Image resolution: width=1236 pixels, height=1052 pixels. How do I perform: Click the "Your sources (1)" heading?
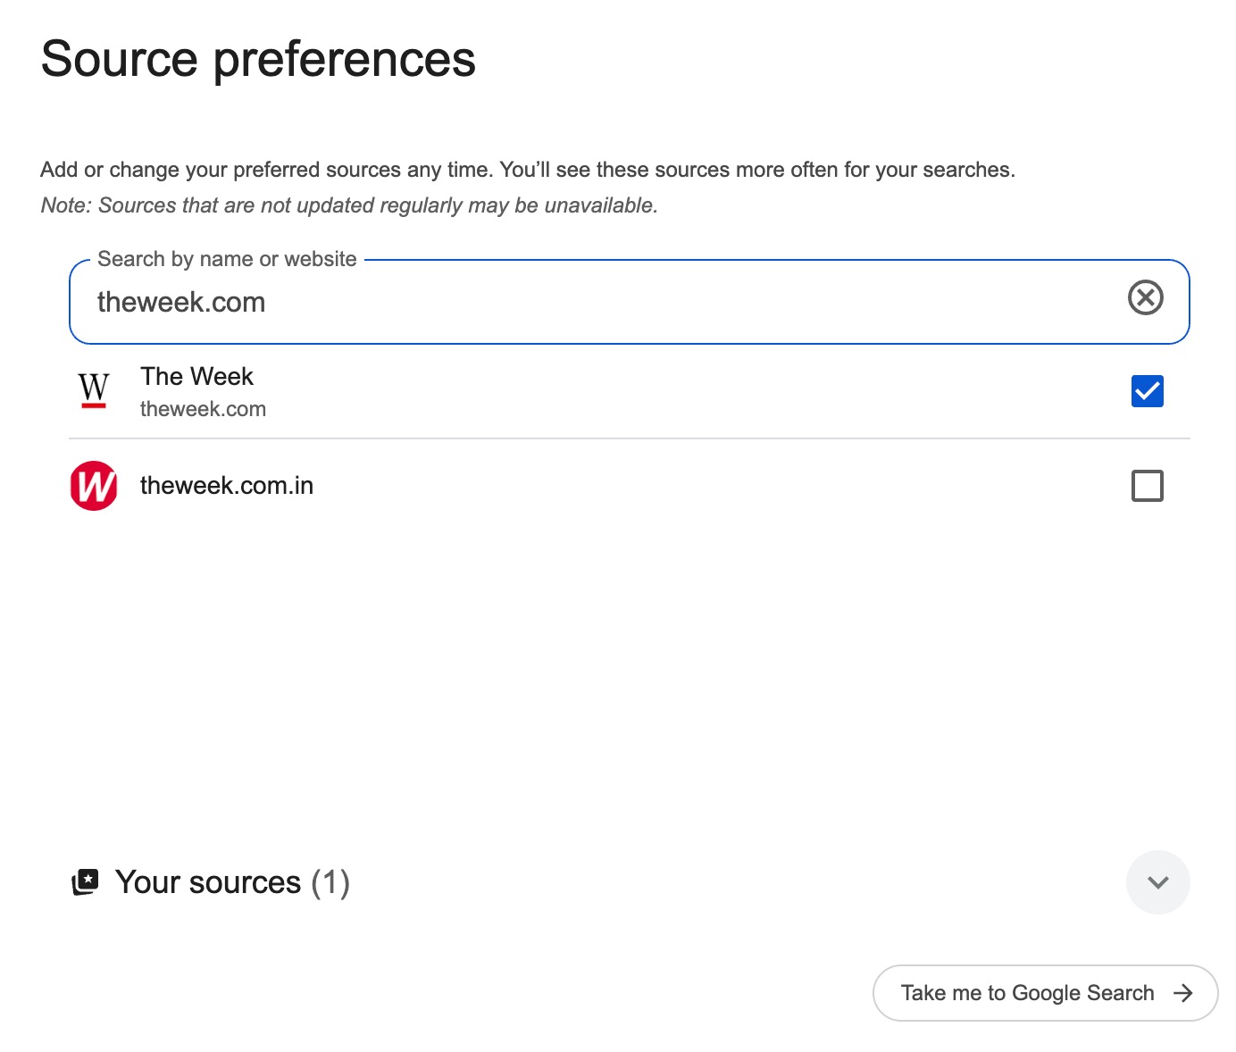pos(232,882)
